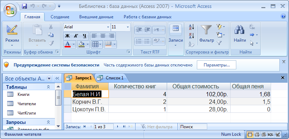Close the Запрос1 document window

pyautogui.click(x=283, y=78)
